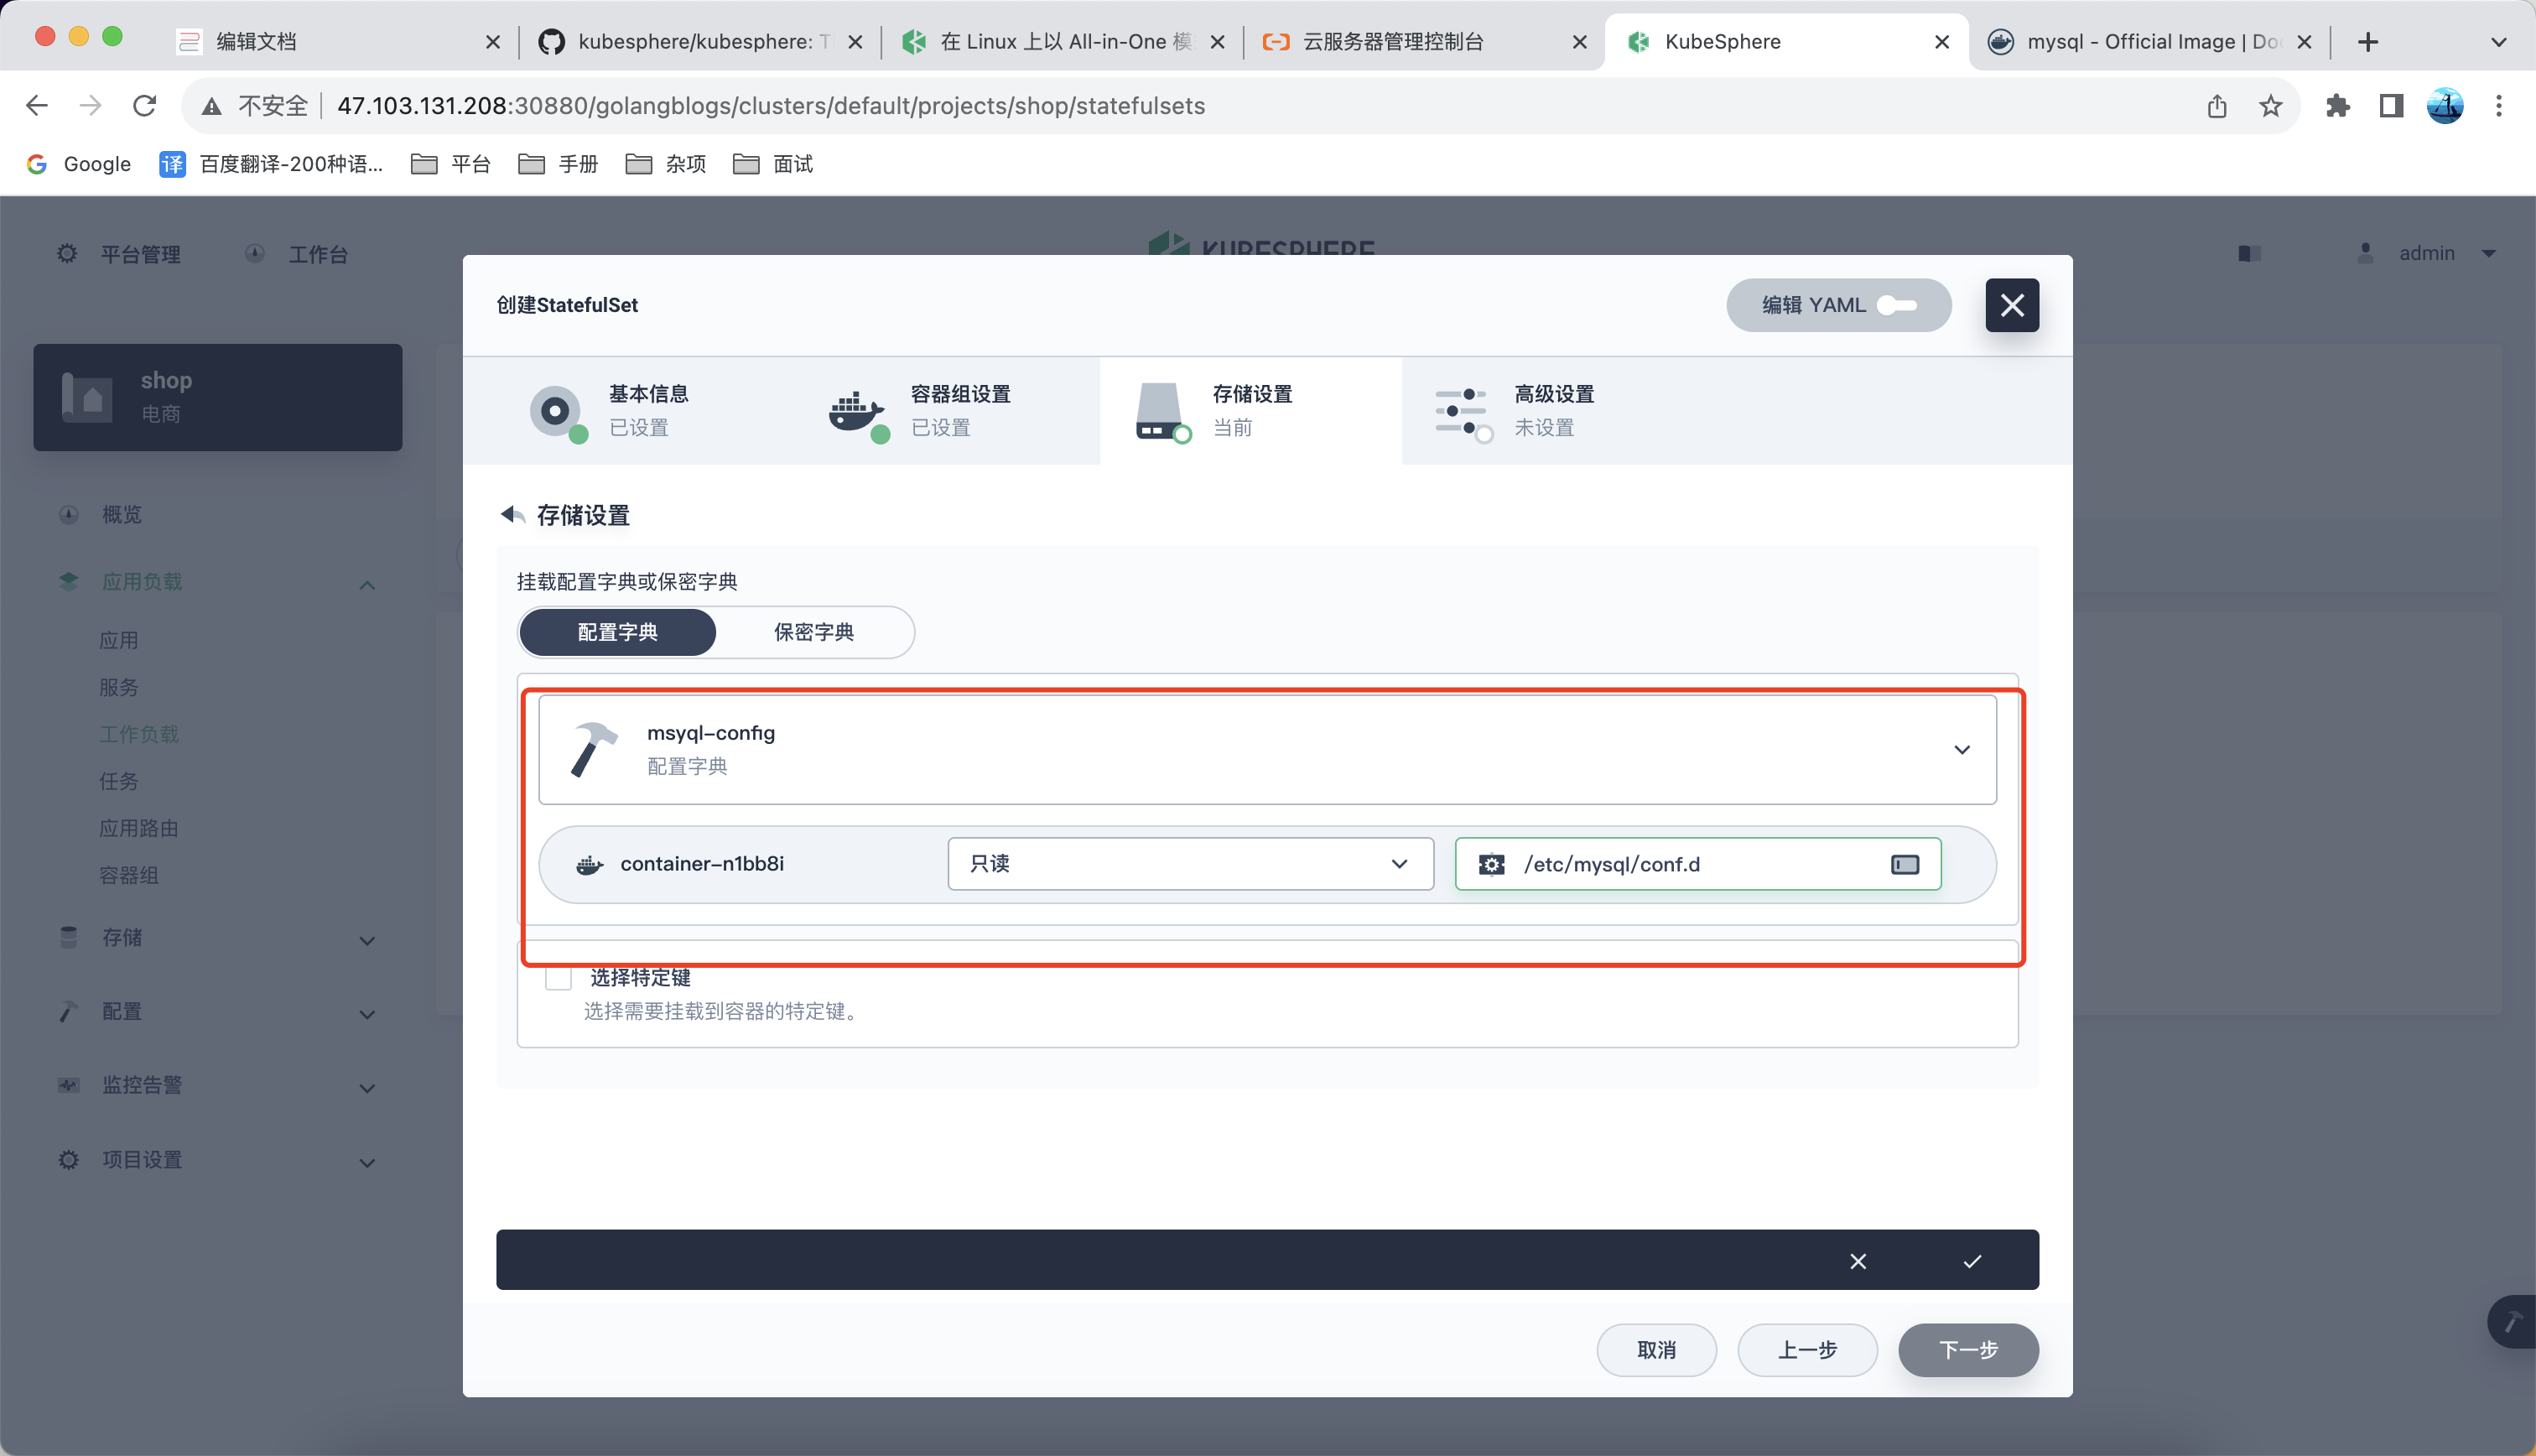Open the 容器组设置 step tab
The image size is (2536, 1456).
tap(921, 411)
